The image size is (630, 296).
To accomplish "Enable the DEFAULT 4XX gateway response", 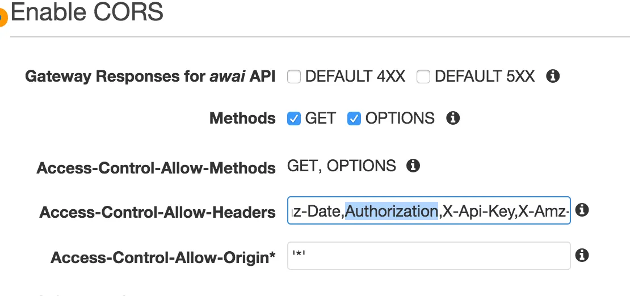I will click(294, 77).
